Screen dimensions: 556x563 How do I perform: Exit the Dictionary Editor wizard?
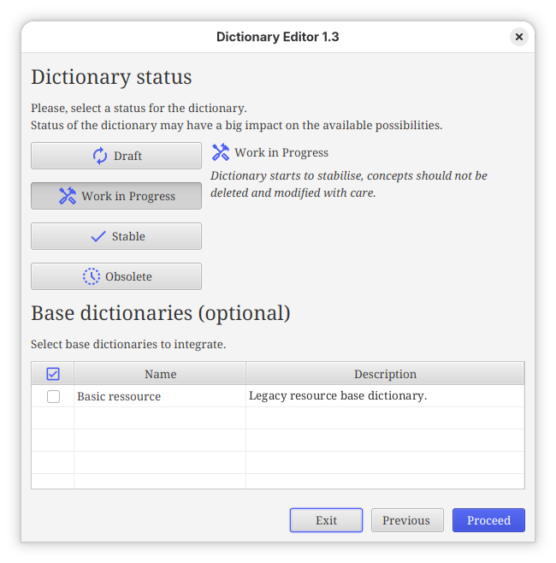coord(326,520)
